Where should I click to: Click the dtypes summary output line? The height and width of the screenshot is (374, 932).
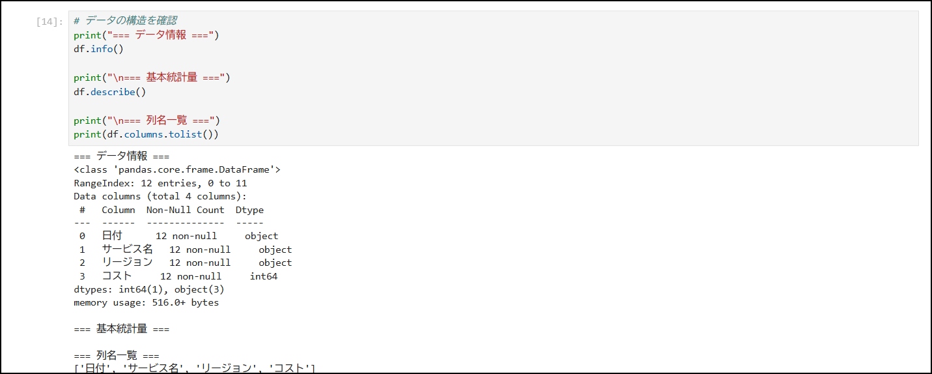[x=148, y=289]
